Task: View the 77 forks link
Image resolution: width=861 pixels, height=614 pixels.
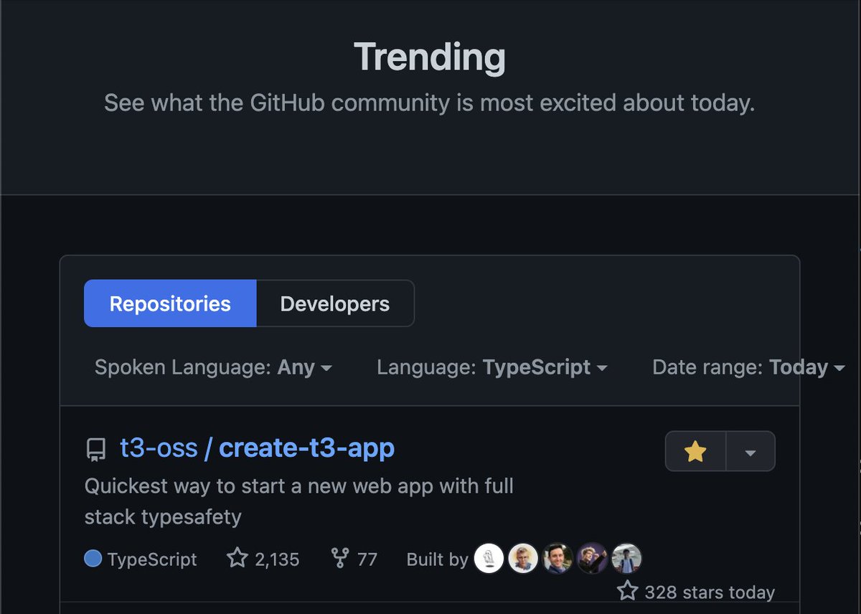Action: pyautogui.click(x=354, y=559)
